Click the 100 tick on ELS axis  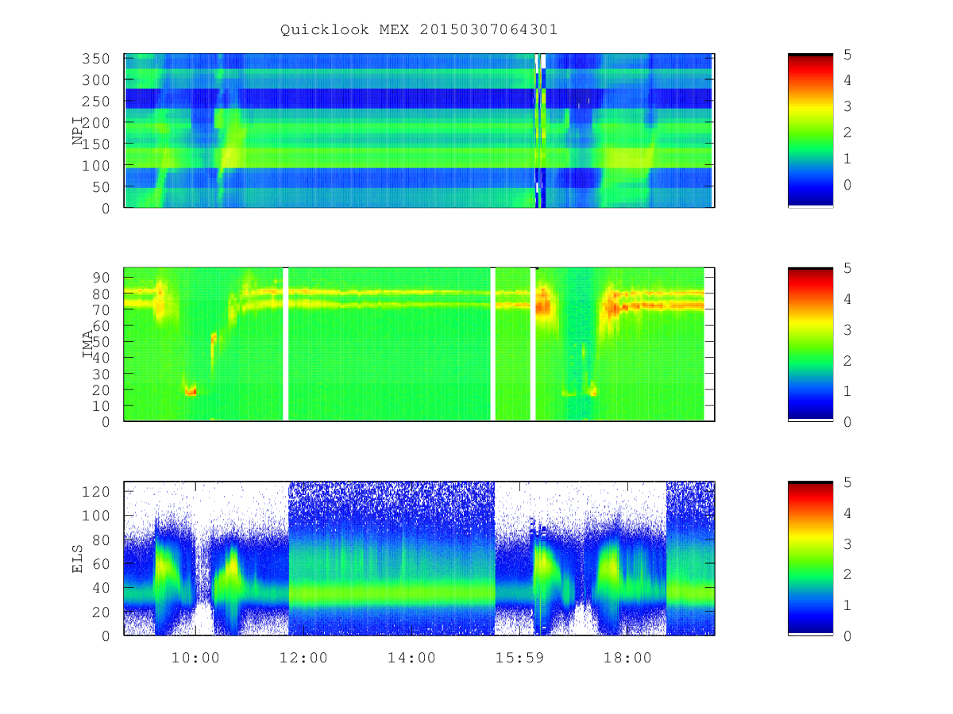pyautogui.click(x=98, y=516)
